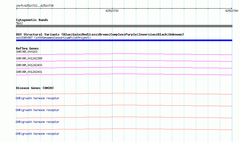Select the 5p12 band label
This screenshot has height=142, width=240.
pos(19,23)
